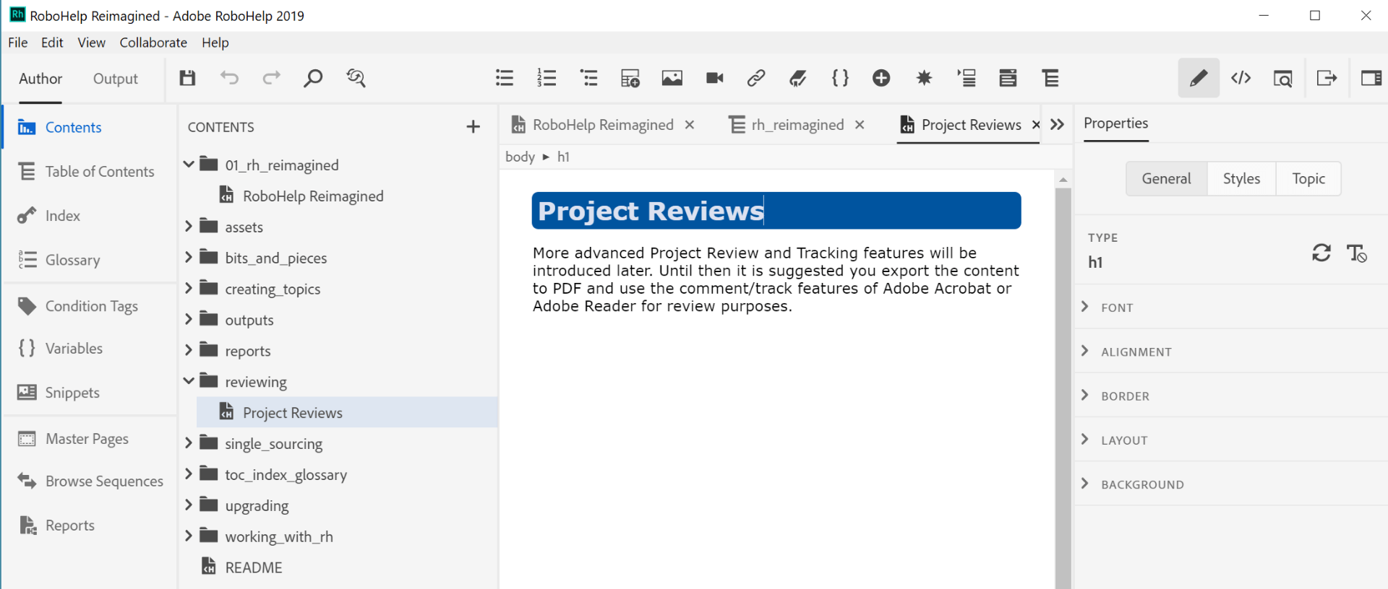The image size is (1388, 589).
Task: Click the stacked panels toolbar icon
Action: click(x=1008, y=78)
